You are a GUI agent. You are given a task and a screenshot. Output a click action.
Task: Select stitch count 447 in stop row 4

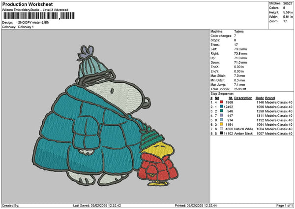(230, 116)
